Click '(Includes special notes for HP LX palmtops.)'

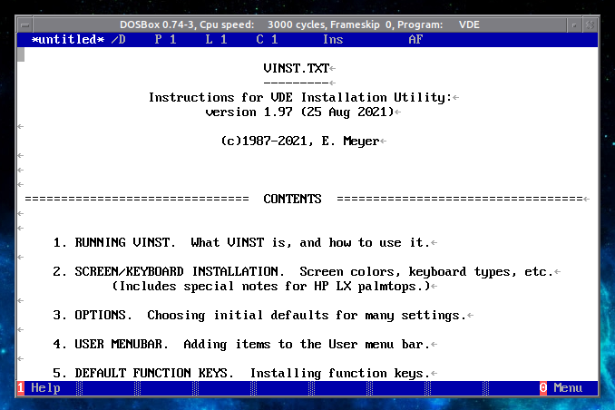(x=270, y=286)
